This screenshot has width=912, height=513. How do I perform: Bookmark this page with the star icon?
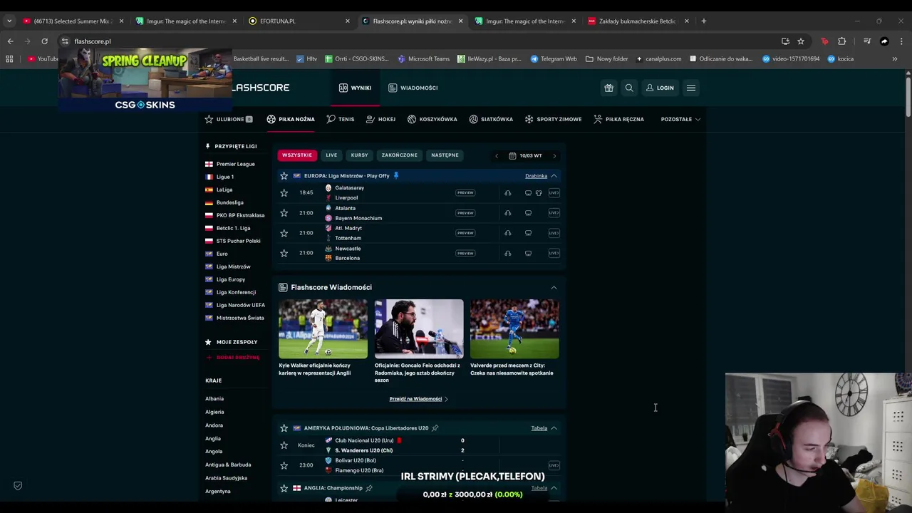coord(801,41)
